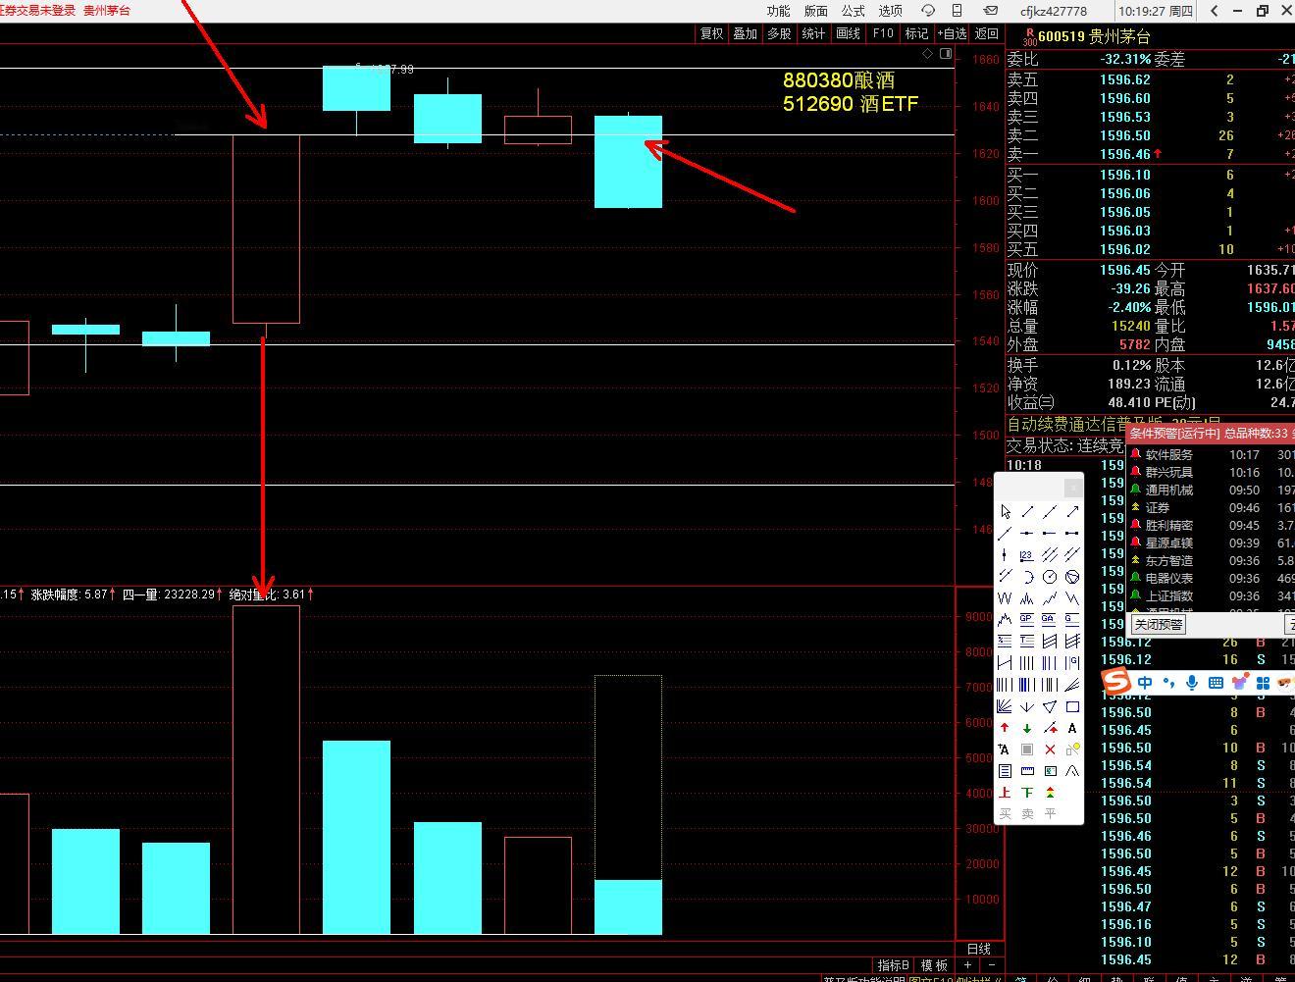Open the 版面 menu
Screen dimensions: 1295x982
click(816, 11)
